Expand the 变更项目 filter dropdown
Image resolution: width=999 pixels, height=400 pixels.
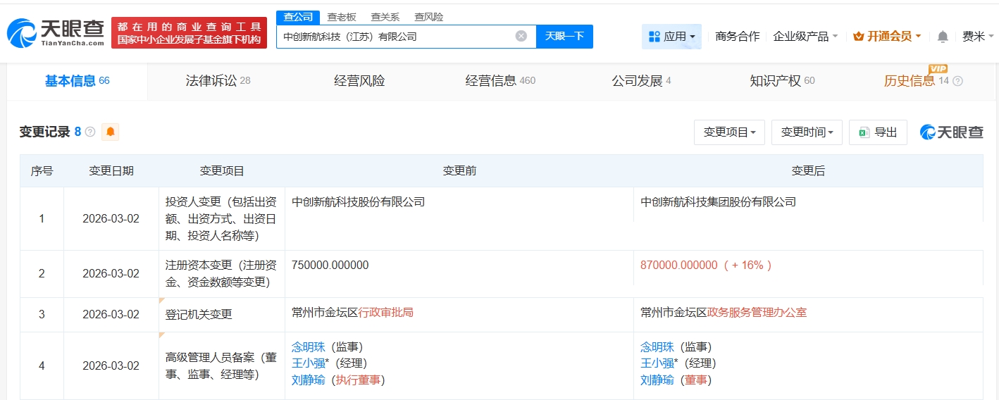tap(729, 132)
